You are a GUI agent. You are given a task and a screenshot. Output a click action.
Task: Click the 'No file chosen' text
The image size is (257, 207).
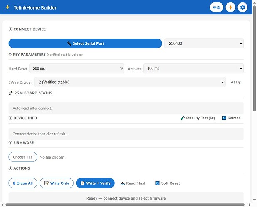[52, 157]
